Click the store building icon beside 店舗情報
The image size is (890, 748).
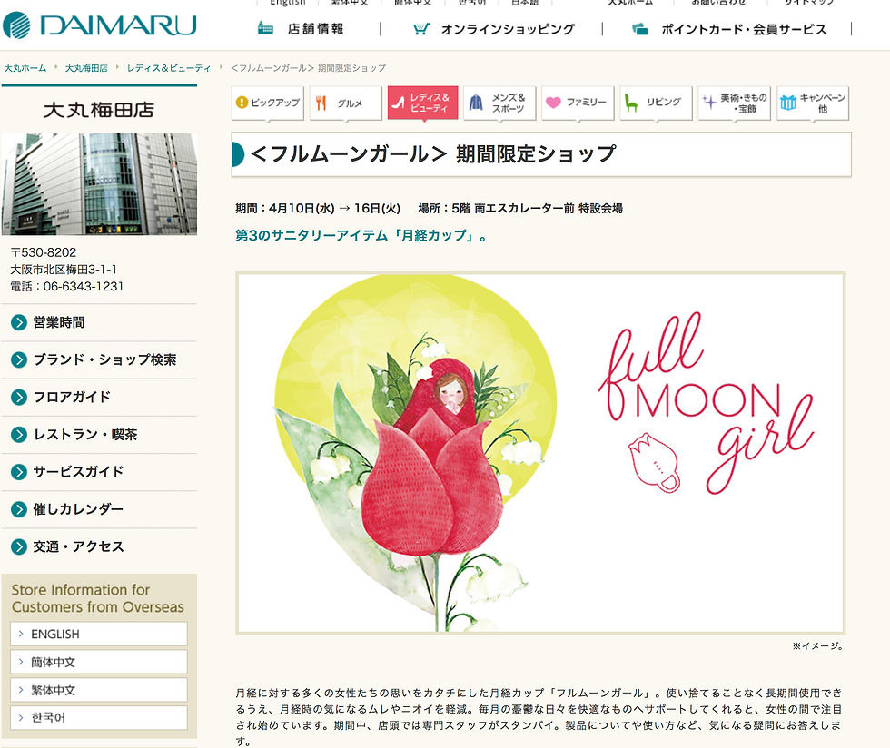click(265, 28)
